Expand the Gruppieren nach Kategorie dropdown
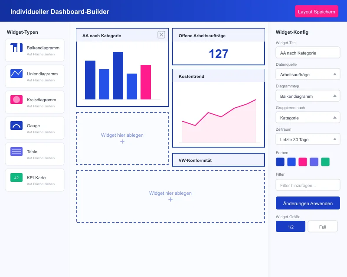Viewport: 347px width, 277px height. (x=308, y=117)
